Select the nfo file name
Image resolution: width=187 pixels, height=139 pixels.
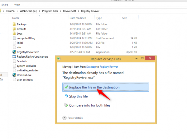tap(19, 47)
